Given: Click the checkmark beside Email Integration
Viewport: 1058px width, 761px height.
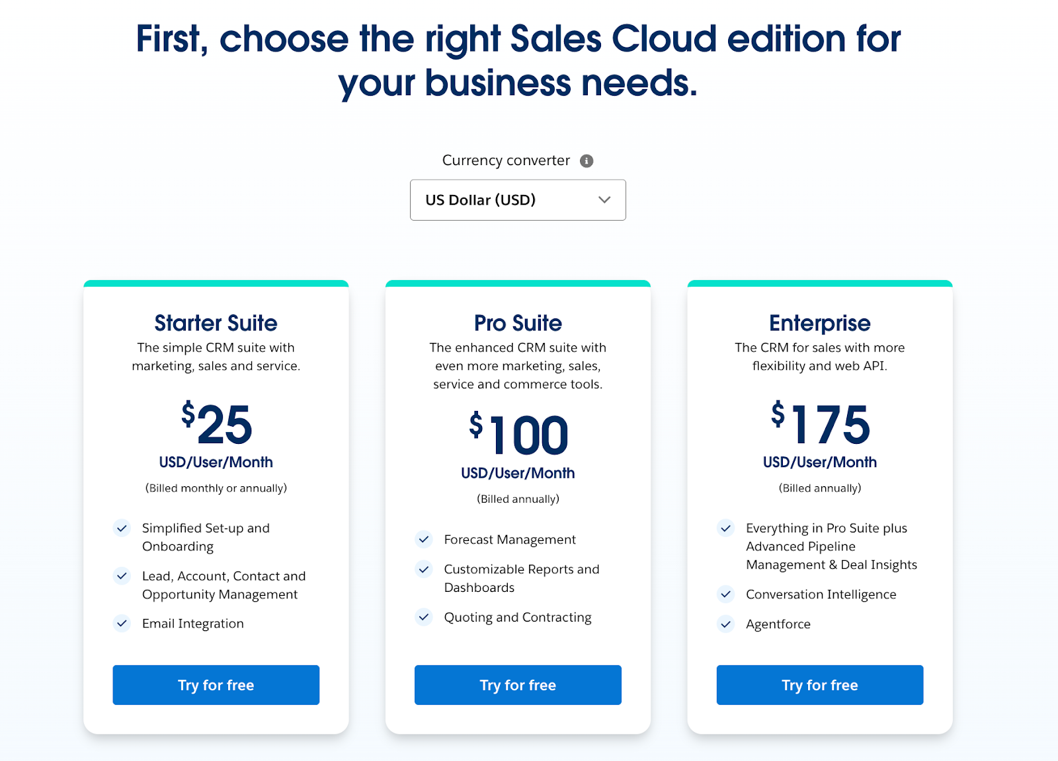Looking at the screenshot, I should coord(122,623).
